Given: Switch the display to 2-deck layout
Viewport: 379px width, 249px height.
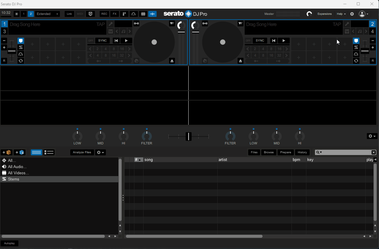Looking at the screenshot, I should pyautogui.click(x=30, y=14).
